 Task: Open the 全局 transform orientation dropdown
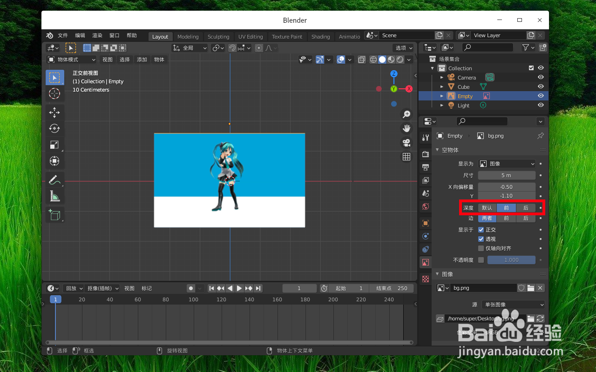[x=190, y=48]
